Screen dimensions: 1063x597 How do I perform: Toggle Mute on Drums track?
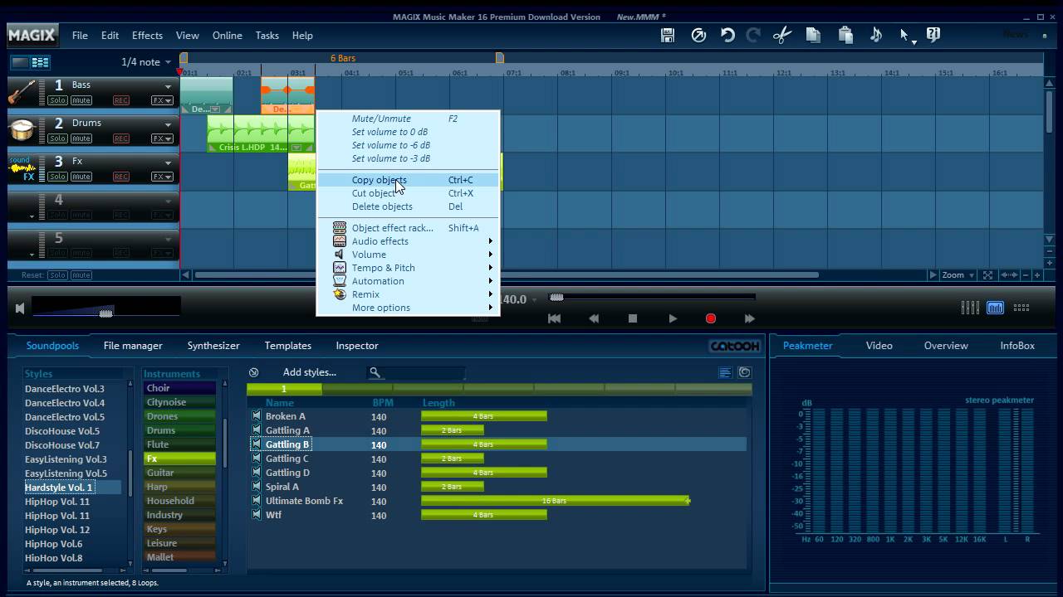tap(81, 138)
